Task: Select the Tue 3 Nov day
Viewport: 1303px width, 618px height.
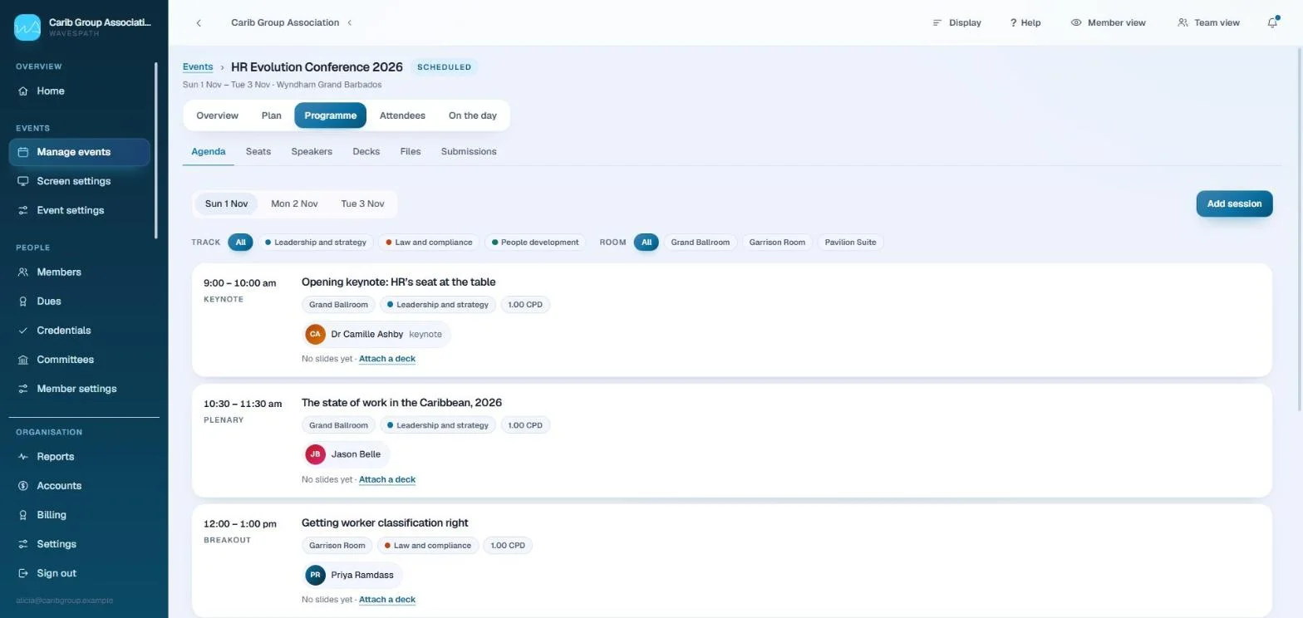Action: click(x=362, y=204)
